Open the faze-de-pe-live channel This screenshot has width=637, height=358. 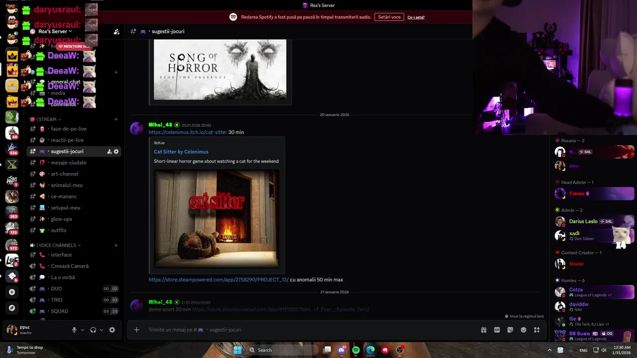[74, 129]
